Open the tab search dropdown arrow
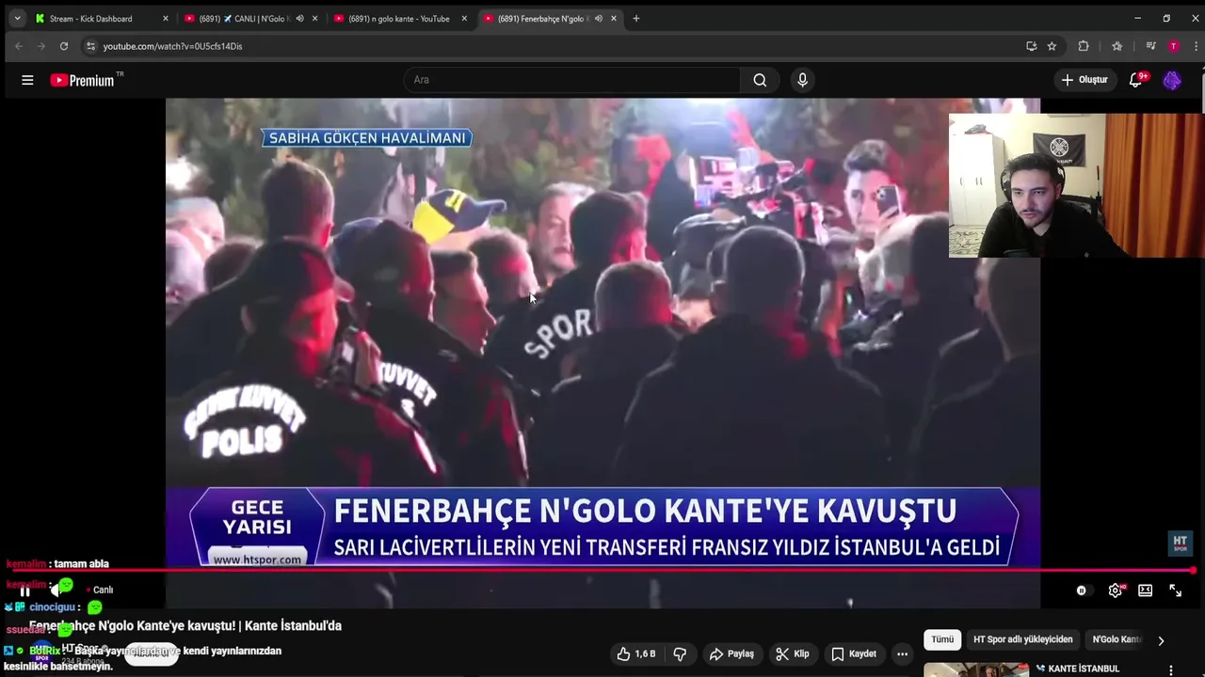Screen dimensions: 1205x677 coord(17,18)
